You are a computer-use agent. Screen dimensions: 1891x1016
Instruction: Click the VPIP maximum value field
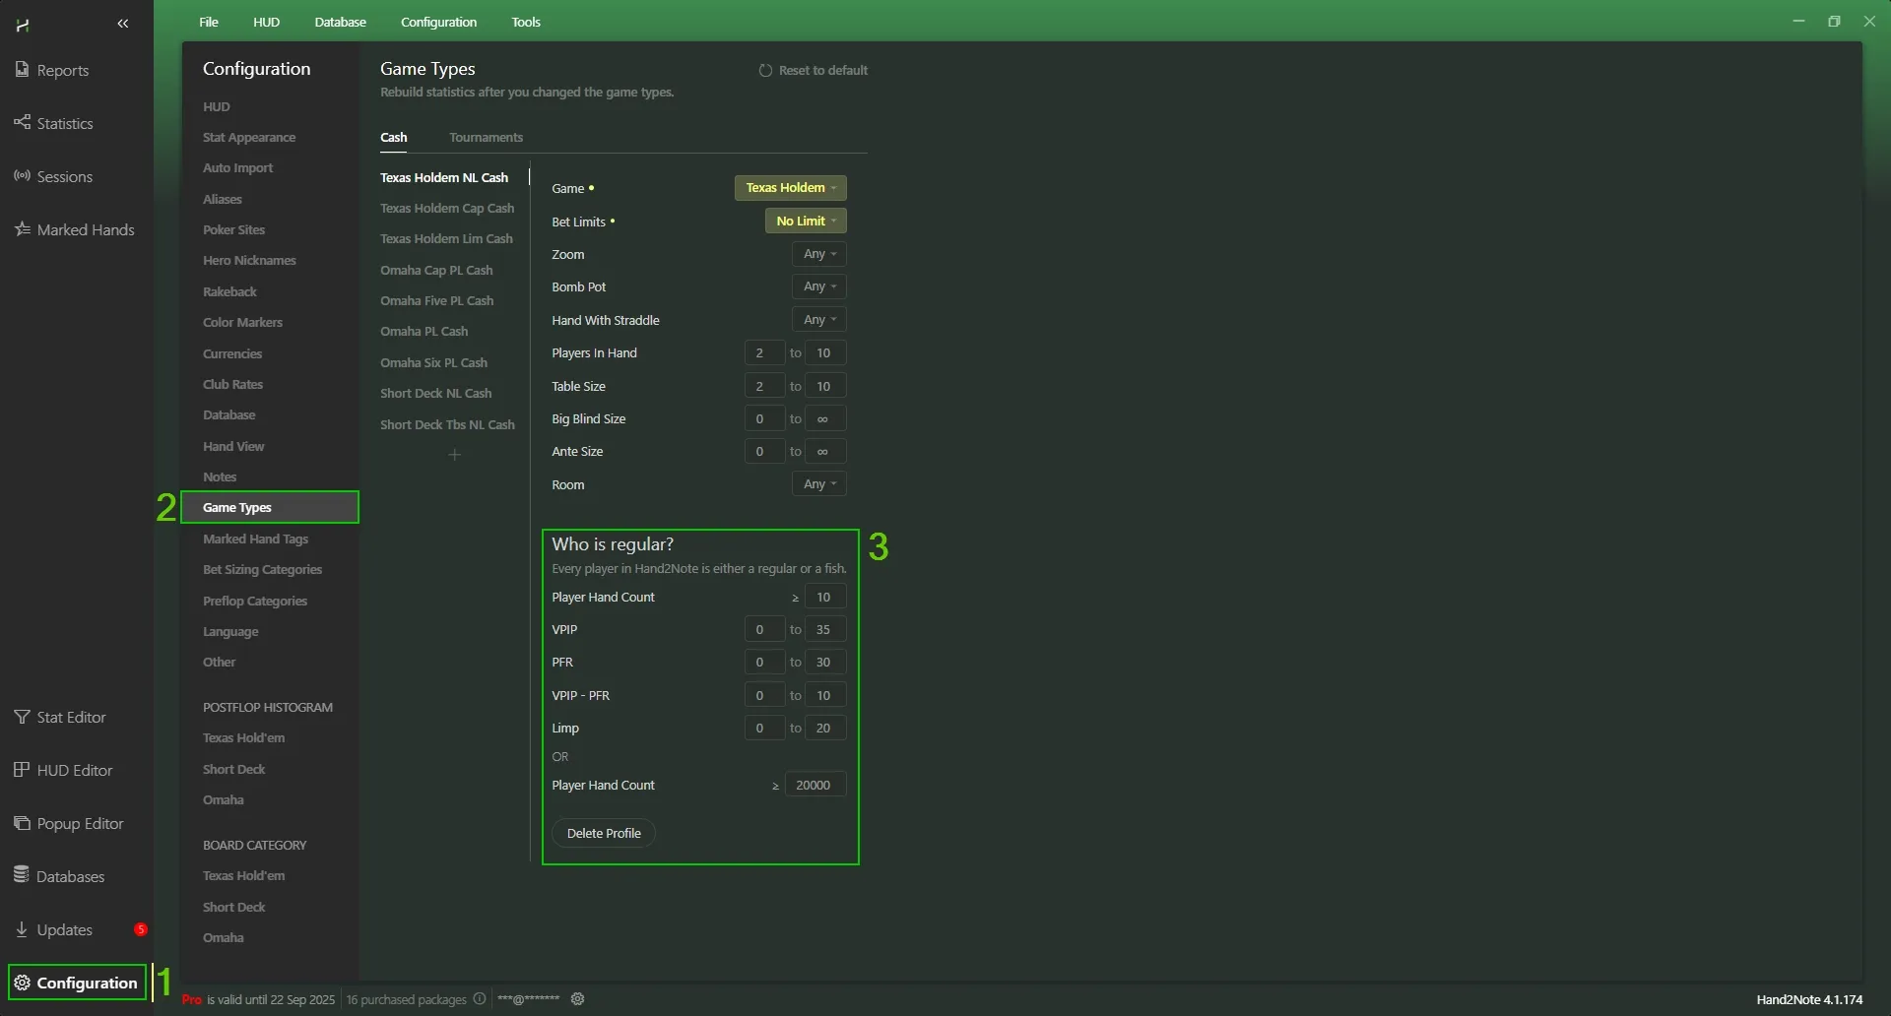tap(824, 630)
